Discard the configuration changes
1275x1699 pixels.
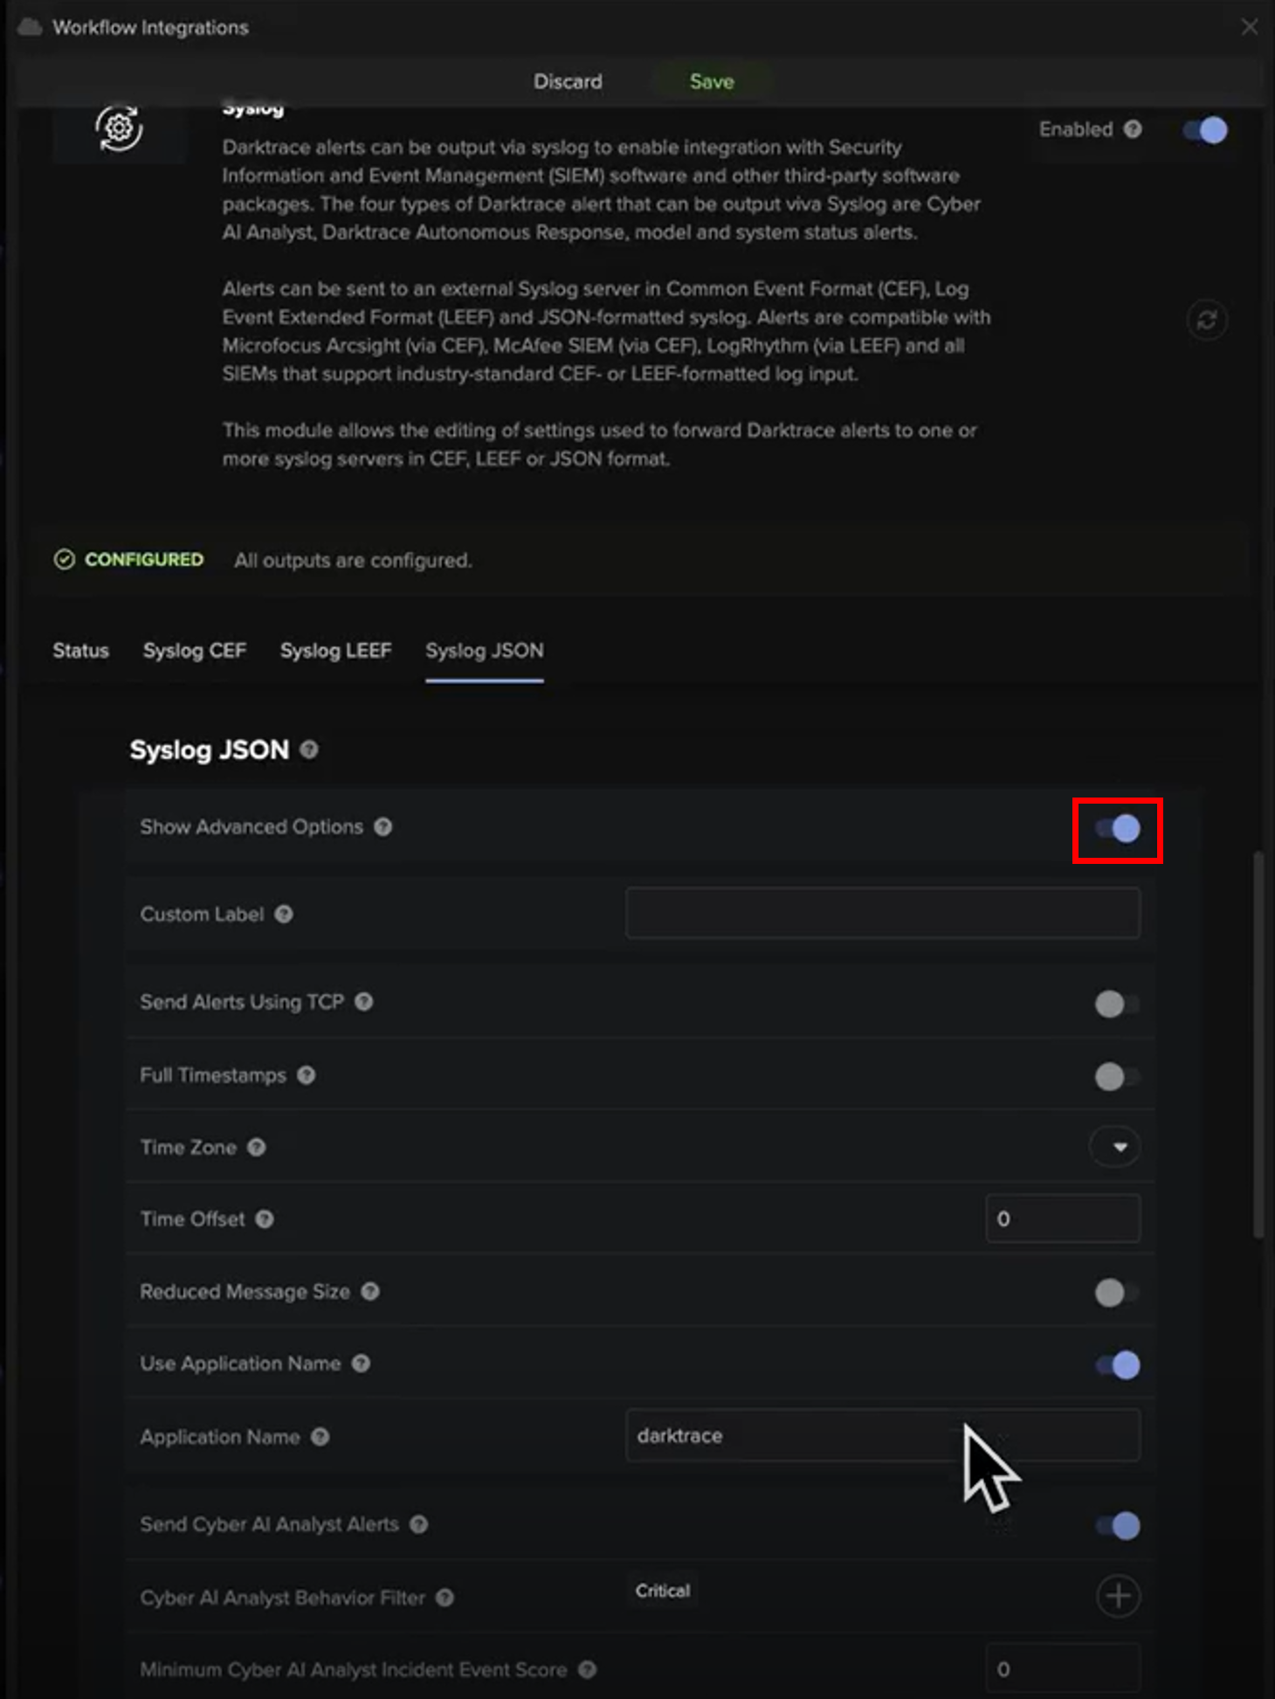coord(568,81)
